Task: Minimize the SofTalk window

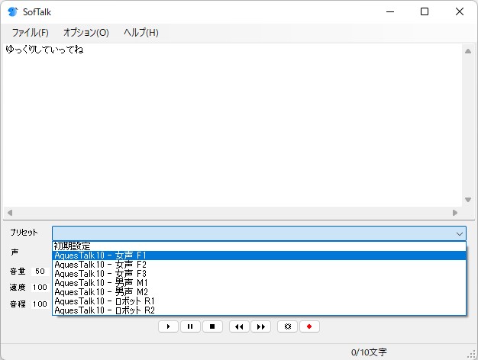Action: click(x=390, y=12)
